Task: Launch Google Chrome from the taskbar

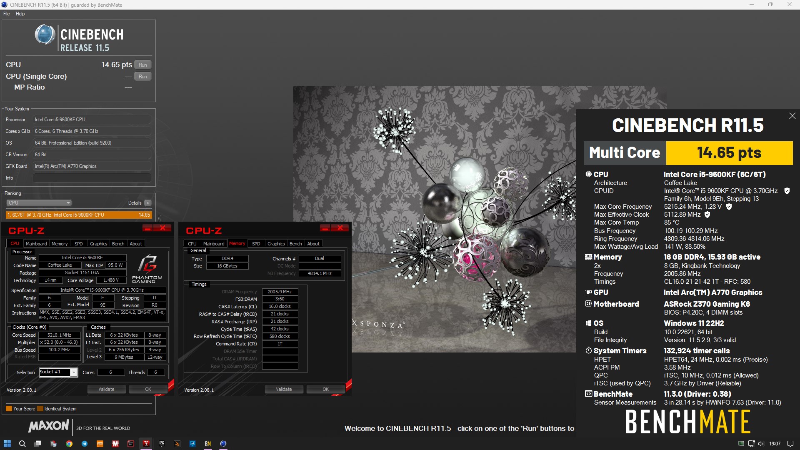Action: [x=69, y=444]
